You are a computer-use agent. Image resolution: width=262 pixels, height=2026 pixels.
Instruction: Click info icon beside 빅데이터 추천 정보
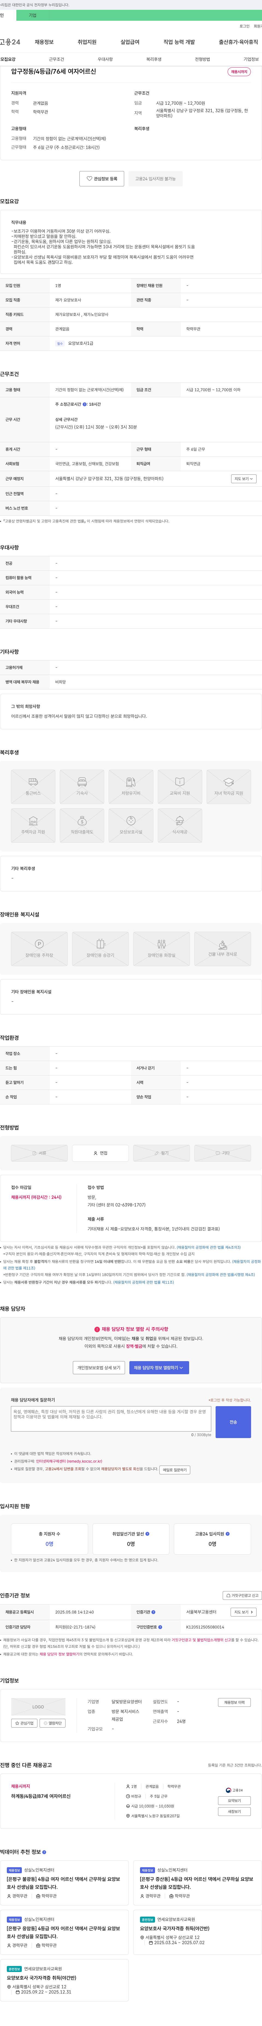pyautogui.click(x=44, y=1852)
